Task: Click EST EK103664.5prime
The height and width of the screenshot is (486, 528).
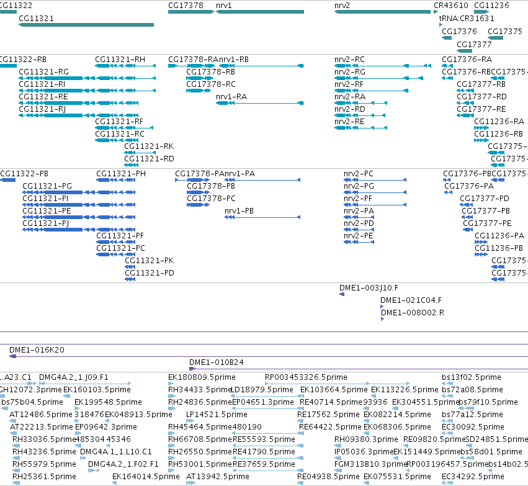Action: pos(334,390)
